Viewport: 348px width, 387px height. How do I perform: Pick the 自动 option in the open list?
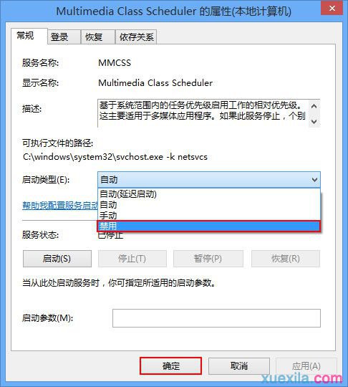[x=209, y=204]
